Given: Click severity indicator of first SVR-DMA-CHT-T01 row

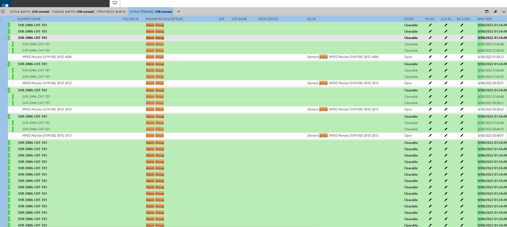Looking at the screenshot, I should (9, 25).
